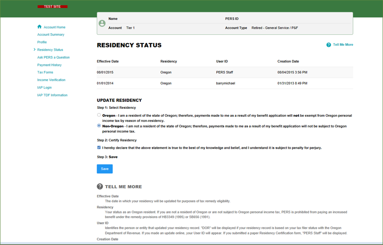Click the UPDATE RESIDENCY heading
383x245 pixels.
119,100
